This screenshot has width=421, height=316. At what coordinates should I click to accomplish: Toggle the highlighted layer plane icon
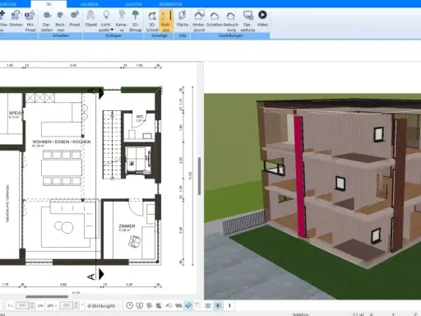188,305
